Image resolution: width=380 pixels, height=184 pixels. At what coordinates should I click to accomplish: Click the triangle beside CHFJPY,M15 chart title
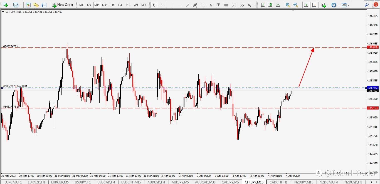click(3, 12)
